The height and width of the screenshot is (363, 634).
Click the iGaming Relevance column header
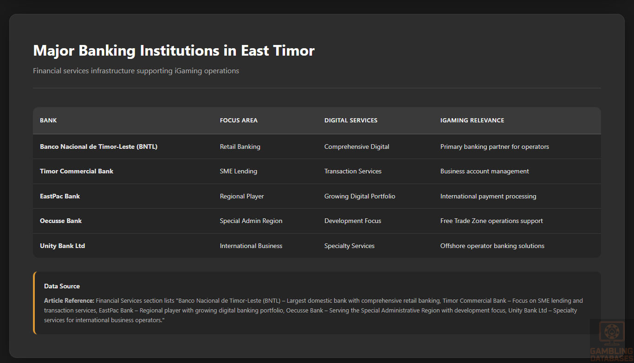coord(472,120)
